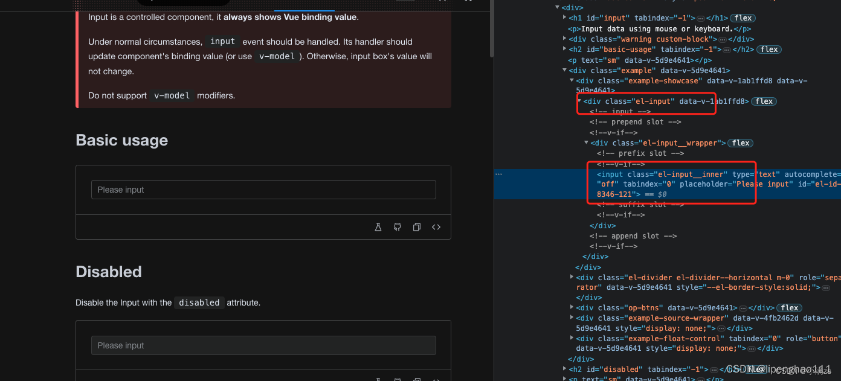Select the 'suffix slot' comment node
This screenshot has width=841, height=381.
tap(640, 205)
